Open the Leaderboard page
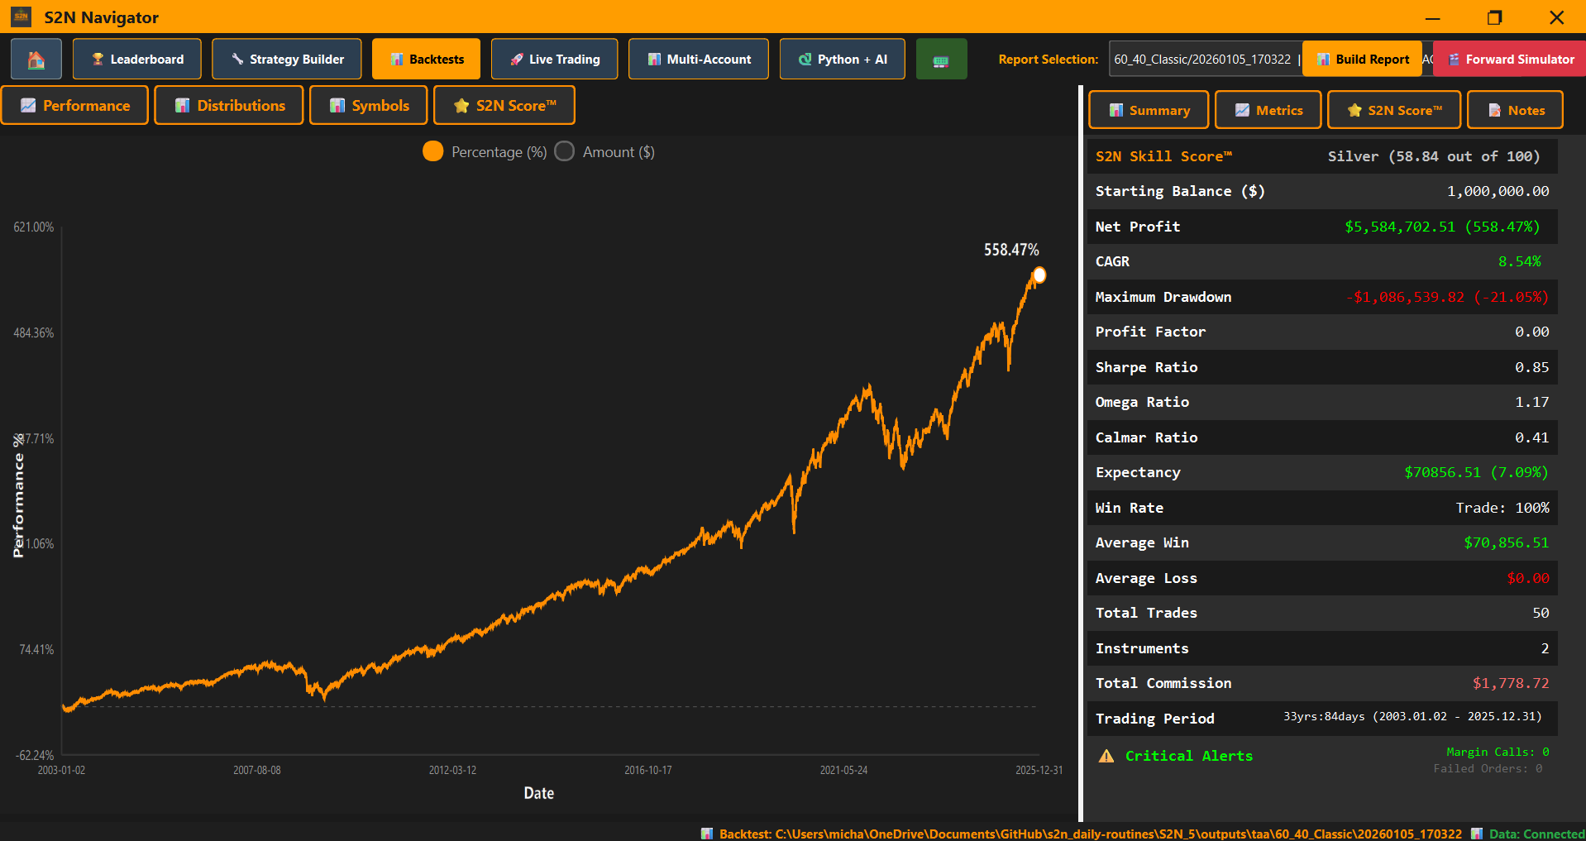1586x841 pixels. pos(137,60)
